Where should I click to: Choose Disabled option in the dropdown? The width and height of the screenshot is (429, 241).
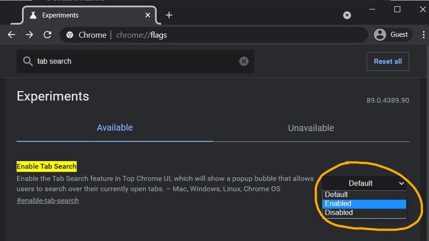[x=364, y=212]
